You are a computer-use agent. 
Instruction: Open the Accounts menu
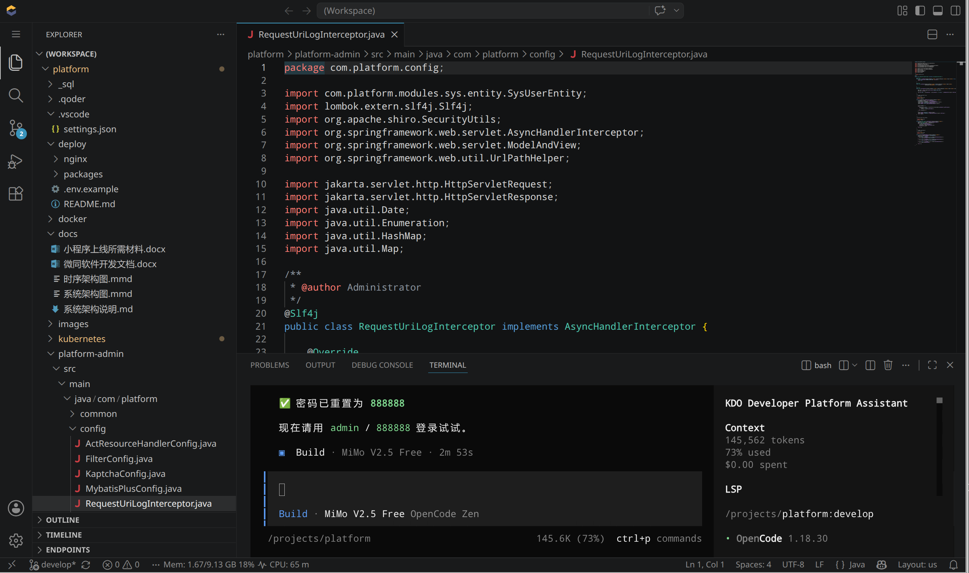pos(16,508)
